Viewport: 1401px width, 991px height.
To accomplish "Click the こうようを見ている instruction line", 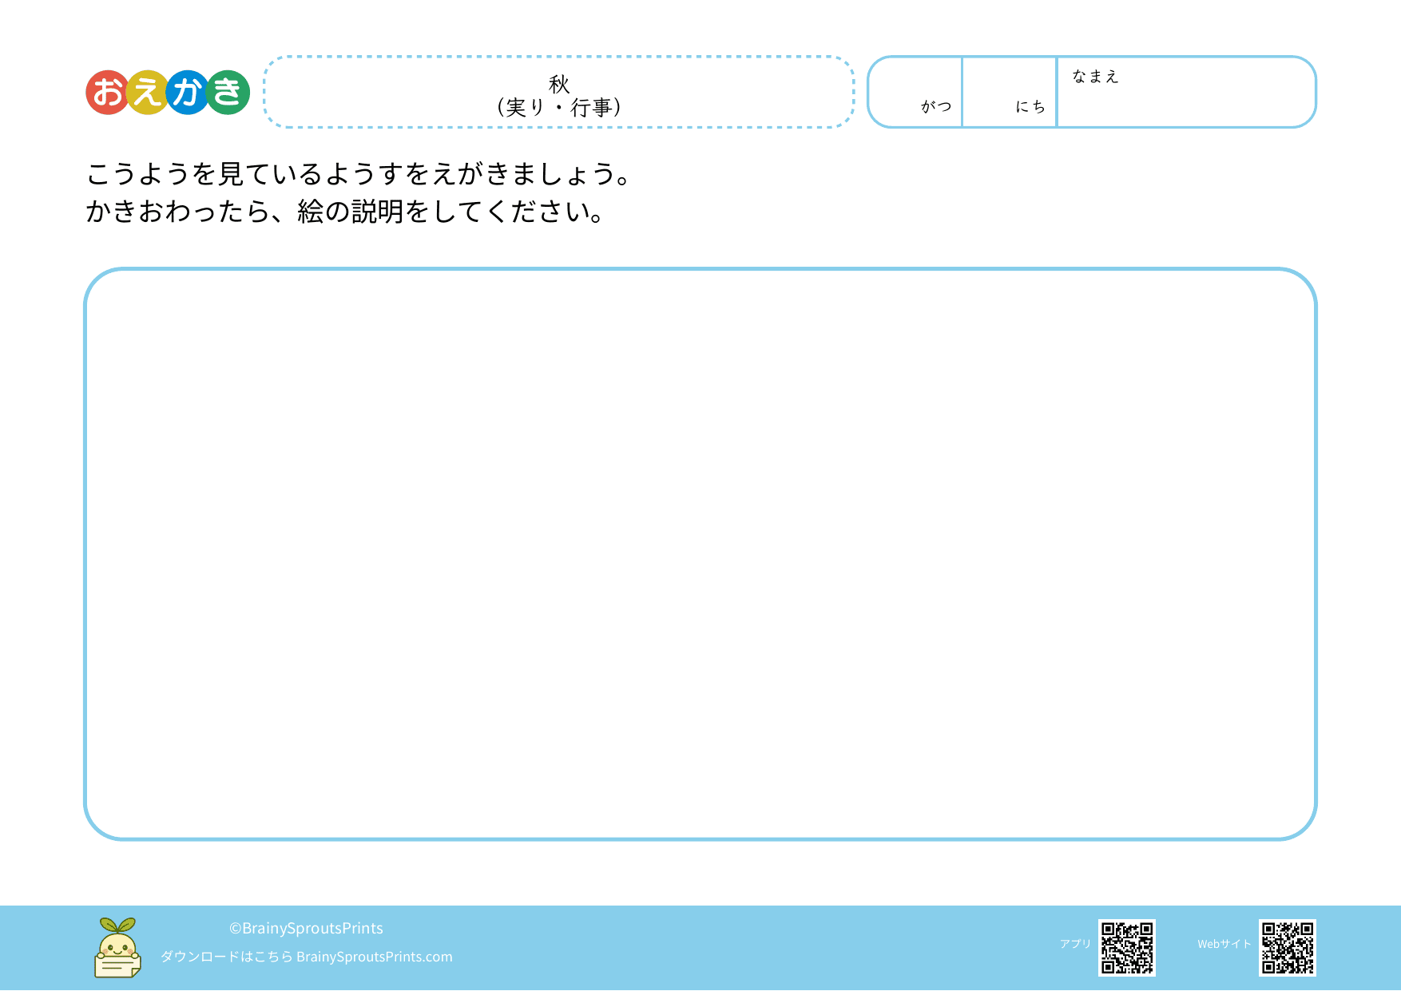I will [x=359, y=174].
